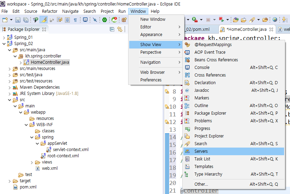Click the Javadoc @ icon

[187, 90]
